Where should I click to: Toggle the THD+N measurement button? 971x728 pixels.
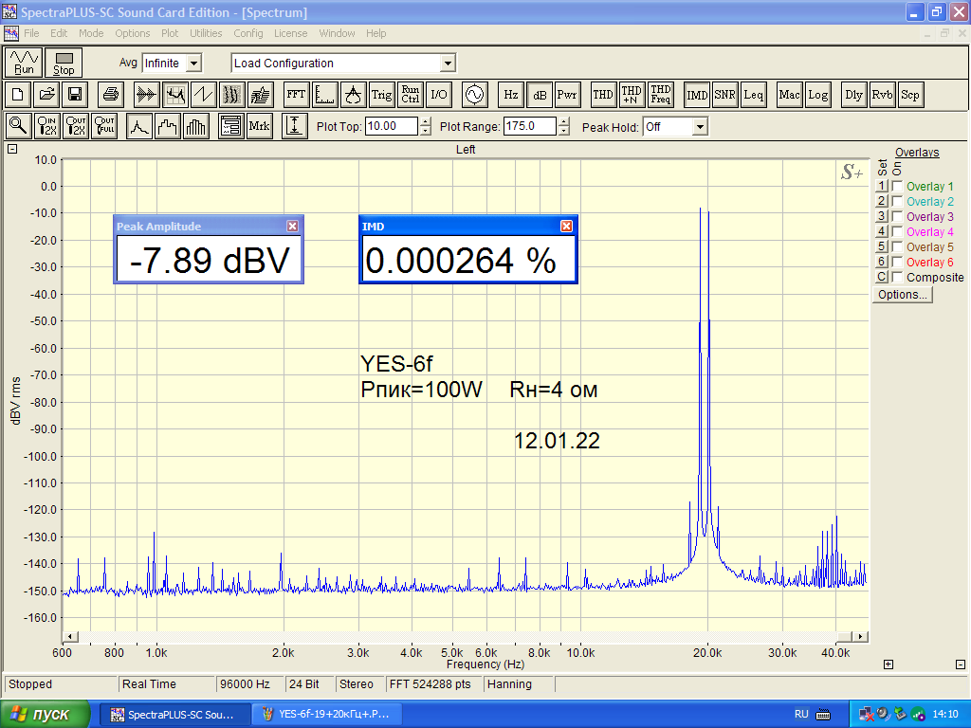(632, 95)
